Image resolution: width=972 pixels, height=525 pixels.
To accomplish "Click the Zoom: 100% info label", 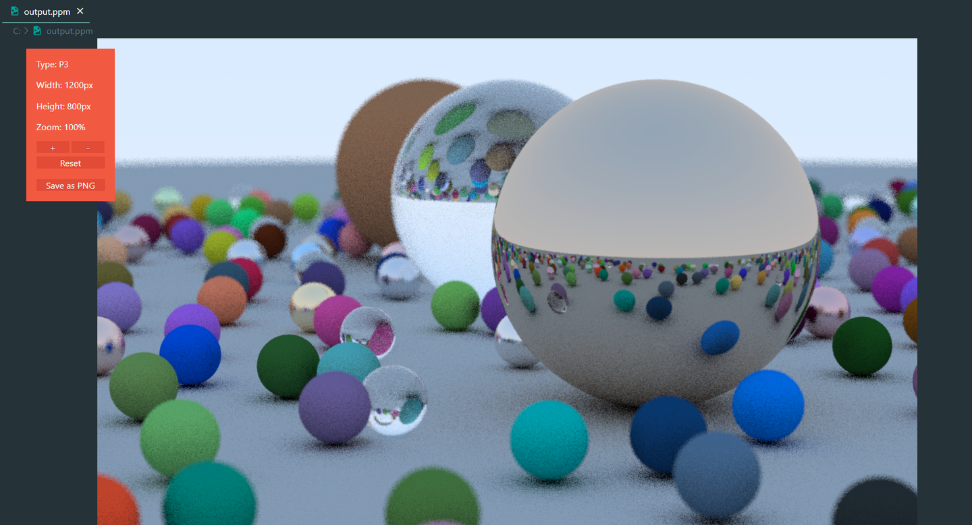I will 61,127.
